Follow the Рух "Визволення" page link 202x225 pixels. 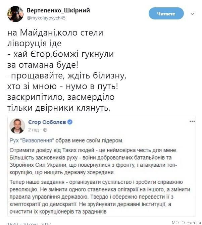(32, 140)
